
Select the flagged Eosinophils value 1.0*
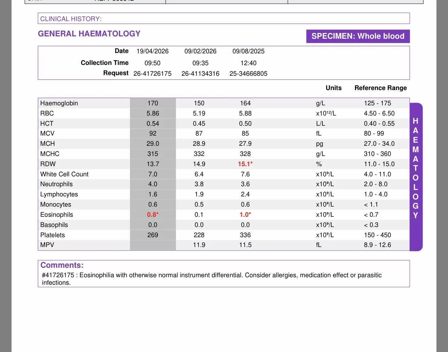[245, 215]
